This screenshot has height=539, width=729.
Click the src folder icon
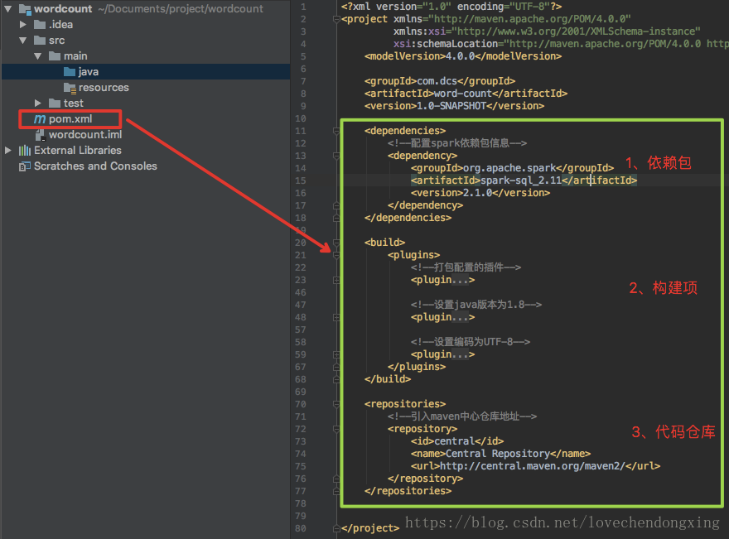tap(40, 41)
